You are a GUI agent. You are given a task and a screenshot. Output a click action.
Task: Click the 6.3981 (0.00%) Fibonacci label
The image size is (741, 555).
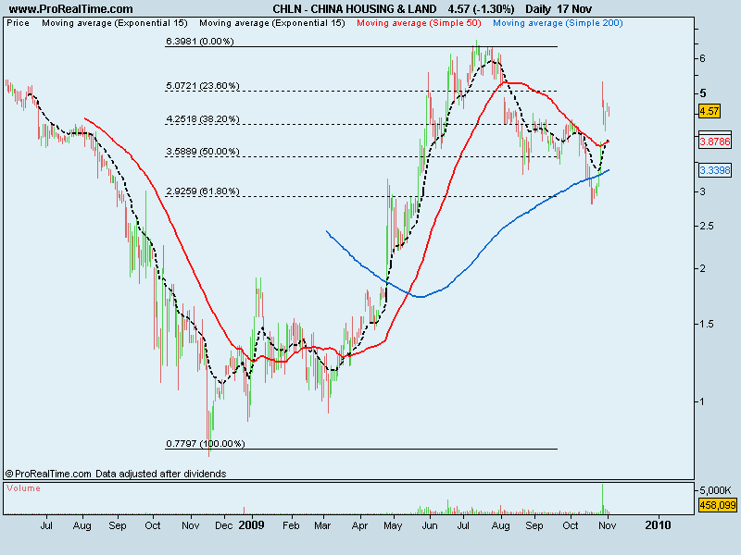[x=199, y=42]
